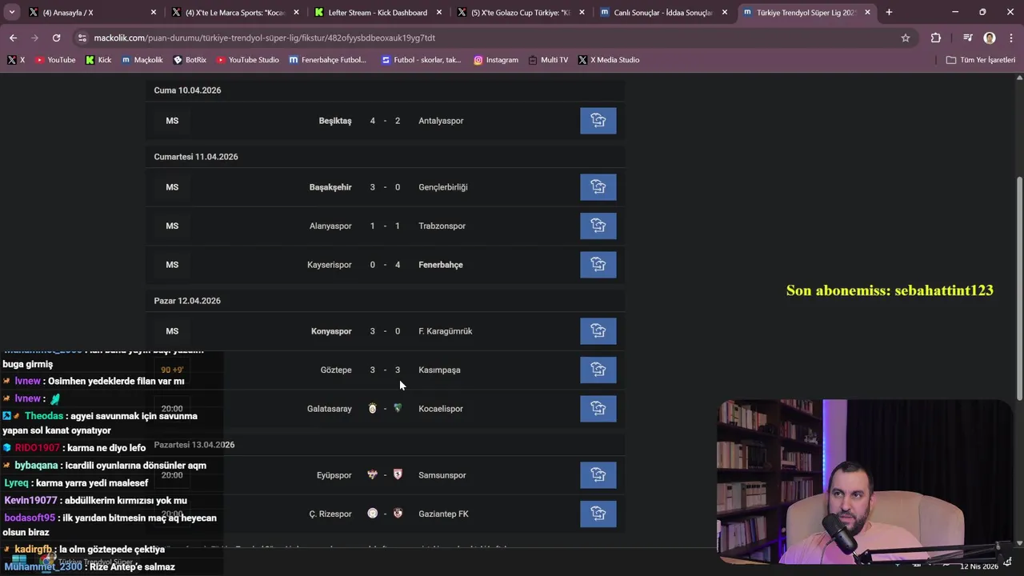
Task: Open jersey icon for Eyüpspor - Samsunspor match
Action: coord(598,475)
